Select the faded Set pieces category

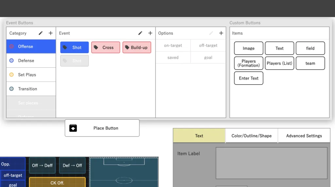(31, 103)
